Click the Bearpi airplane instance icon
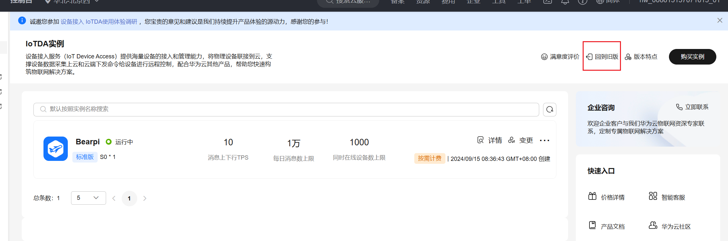Screen dimensions: 728x241 [x=55, y=149]
